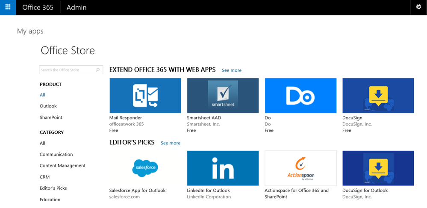Click the search magnifier icon
Image resolution: width=427 pixels, height=208 pixels.
coord(98,70)
